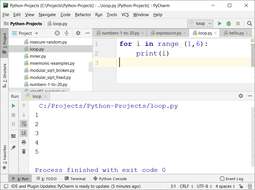Click the locate current file target icon
255x190 pixels.
click(57, 33)
